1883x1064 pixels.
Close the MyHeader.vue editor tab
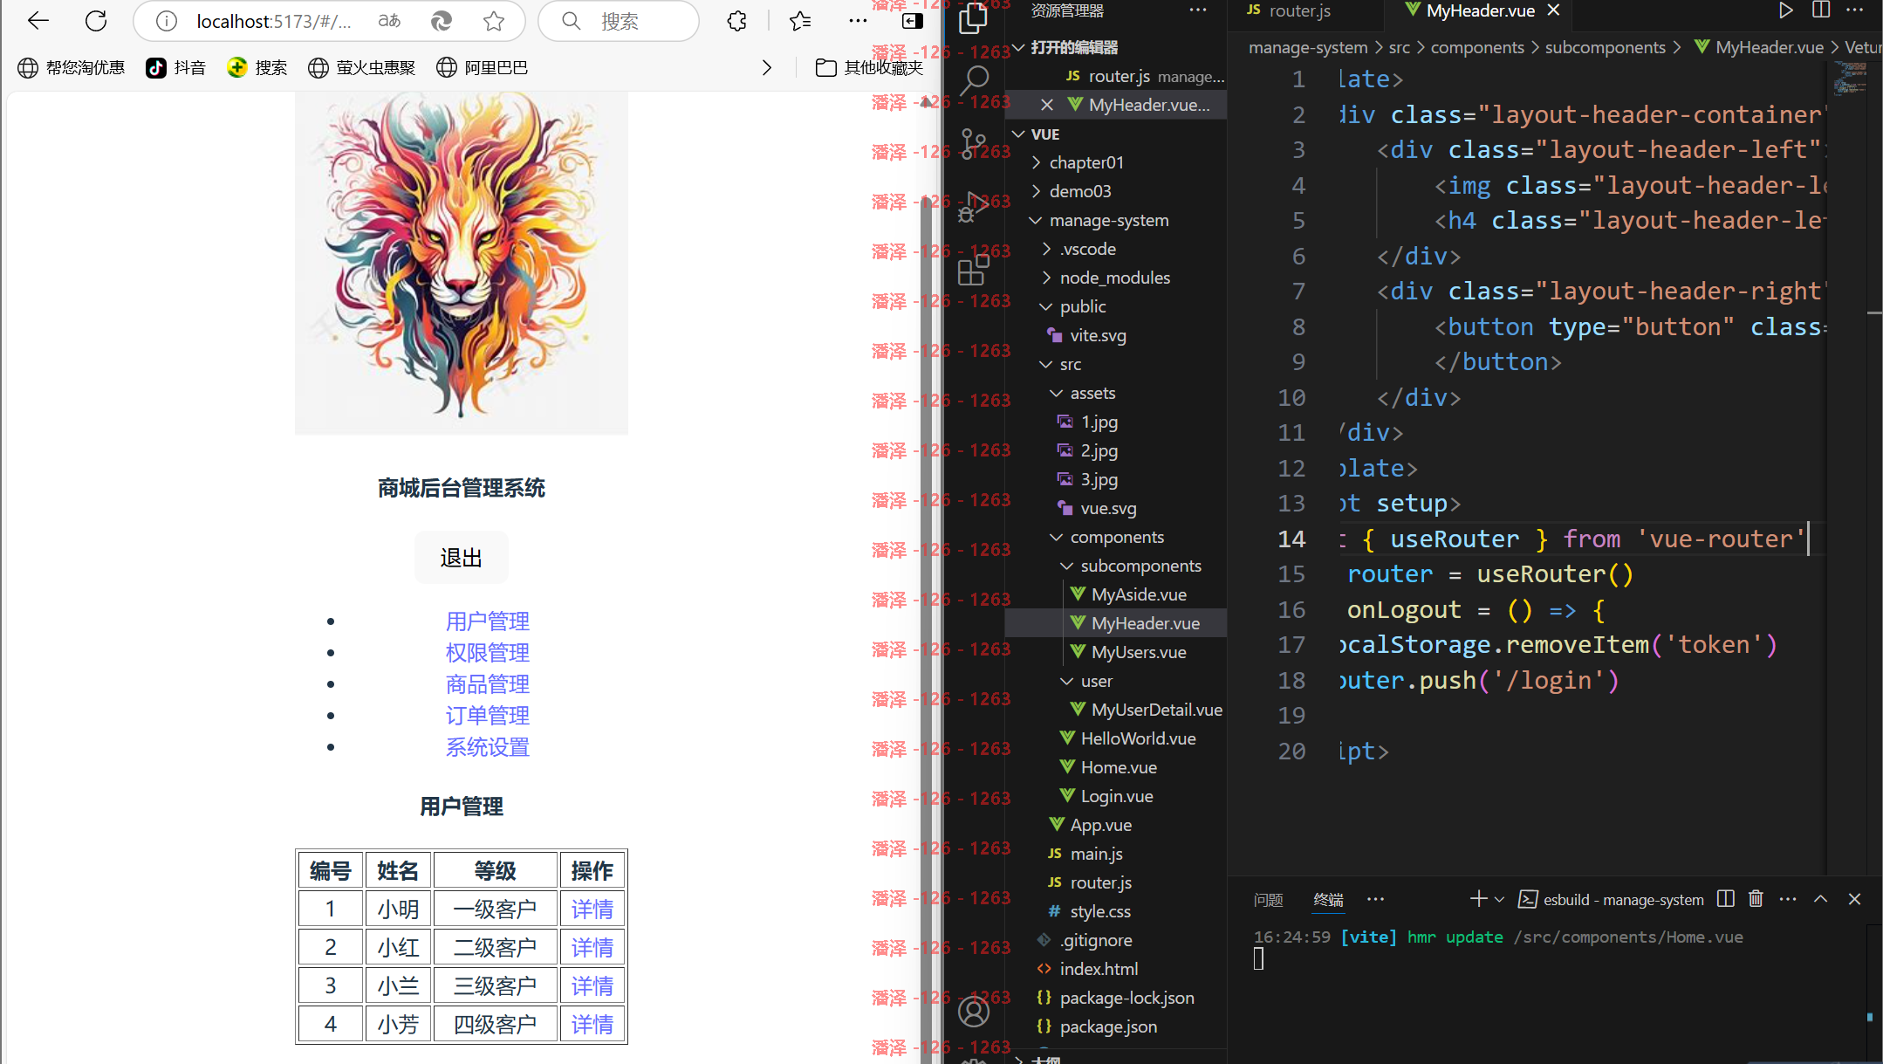pyautogui.click(x=1553, y=10)
